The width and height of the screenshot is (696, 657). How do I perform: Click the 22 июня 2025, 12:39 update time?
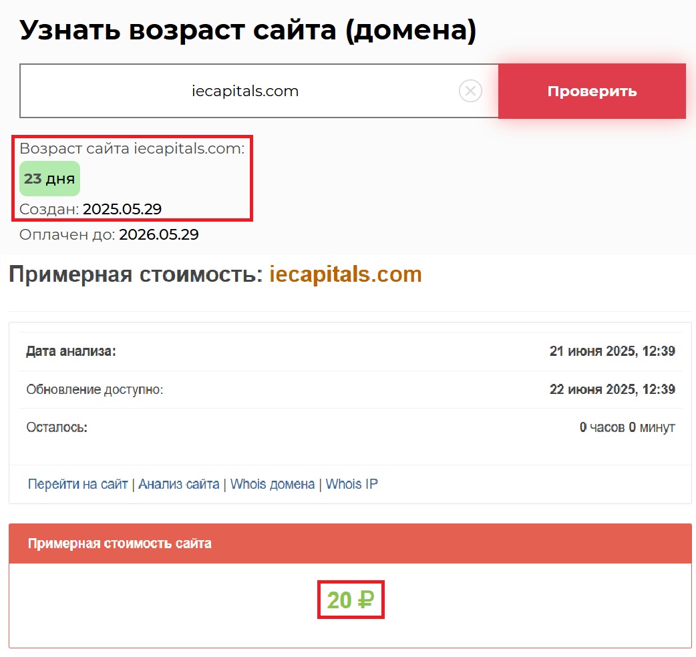coord(612,389)
